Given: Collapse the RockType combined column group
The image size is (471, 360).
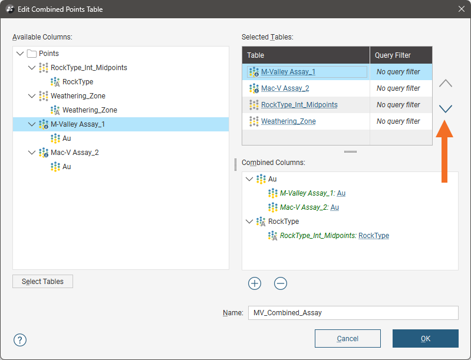Looking at the screenshot, I should point(249,222).
